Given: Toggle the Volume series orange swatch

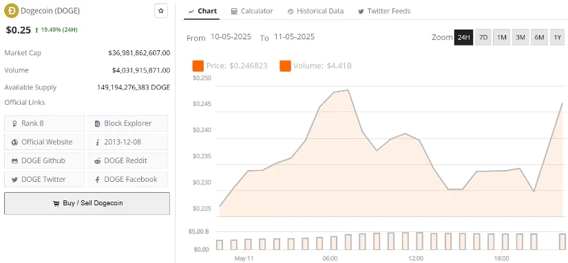Looking at the screenshot, I should (x=285, y=66).
